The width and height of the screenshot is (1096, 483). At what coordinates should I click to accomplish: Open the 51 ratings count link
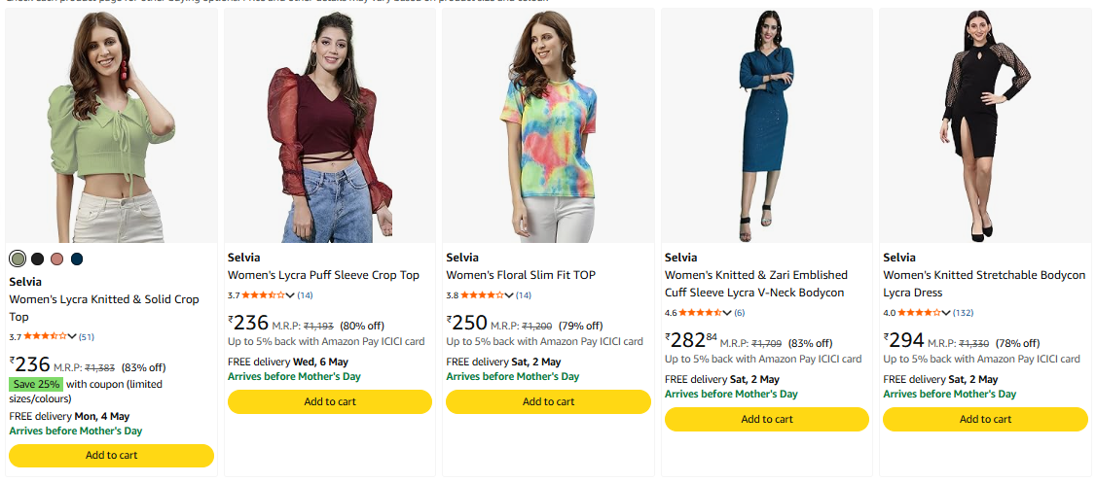tap(87, 337)
